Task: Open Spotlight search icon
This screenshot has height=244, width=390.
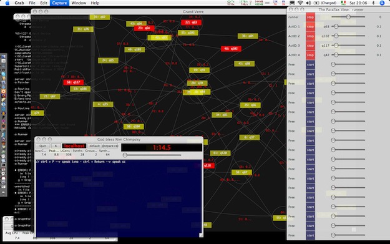Action: [x=383, y=2]
